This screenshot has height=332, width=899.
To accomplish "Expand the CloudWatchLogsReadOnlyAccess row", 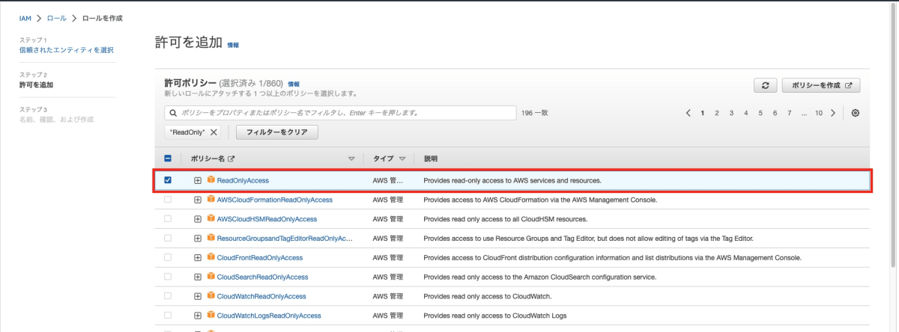I will 198,316.
